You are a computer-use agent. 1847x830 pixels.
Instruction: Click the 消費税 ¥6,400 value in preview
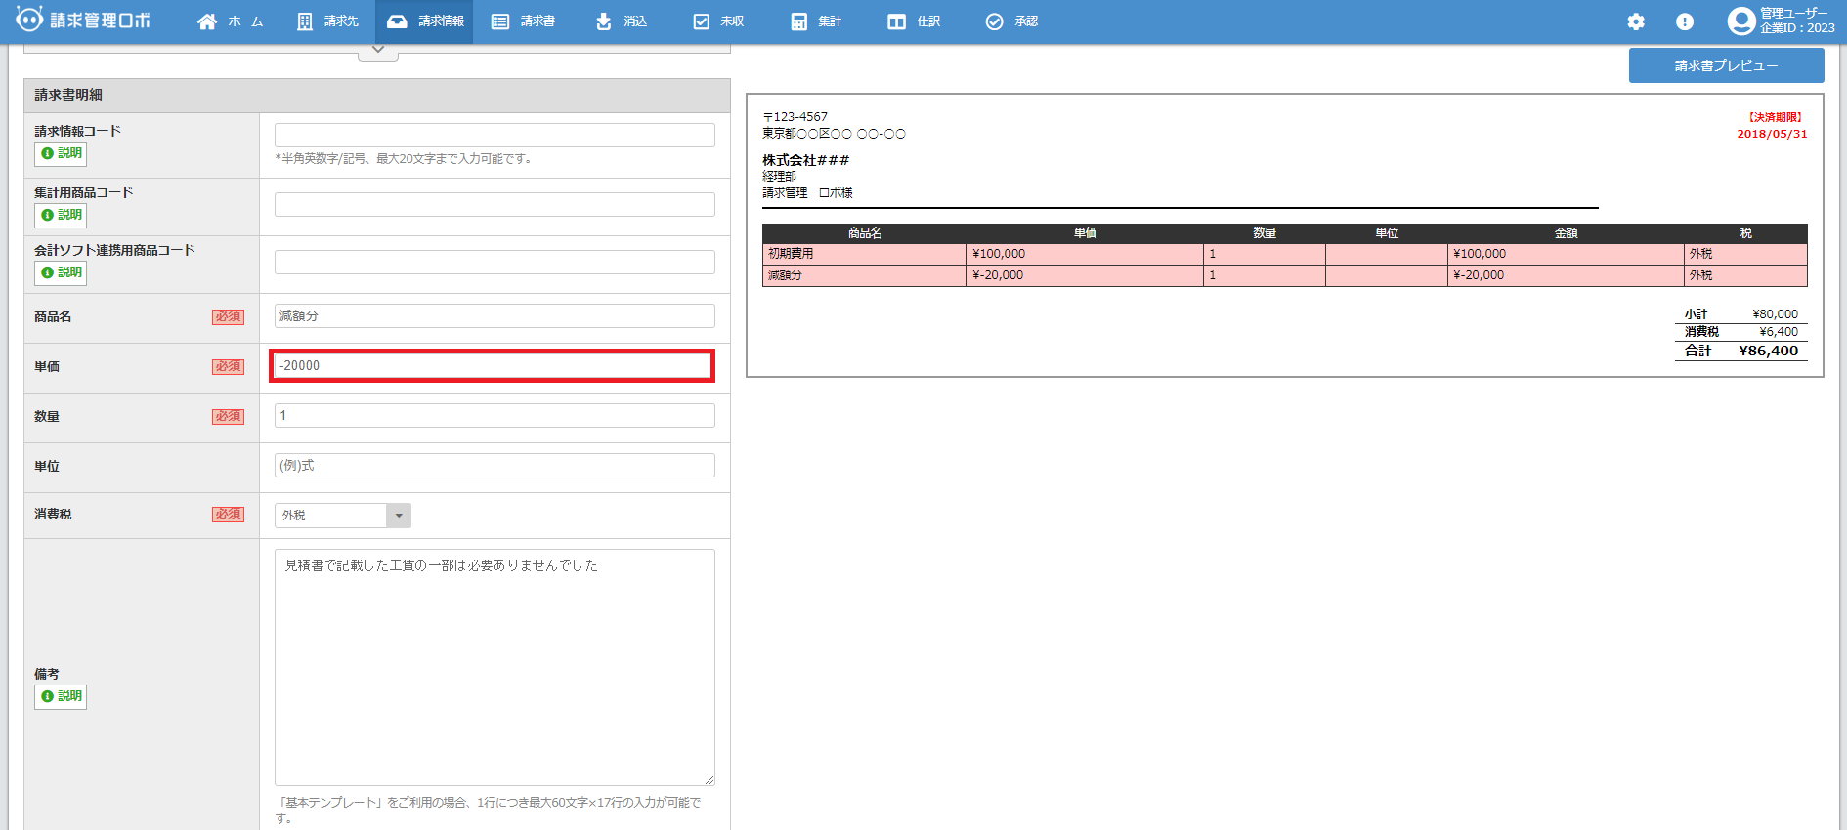pos(1779,332)
